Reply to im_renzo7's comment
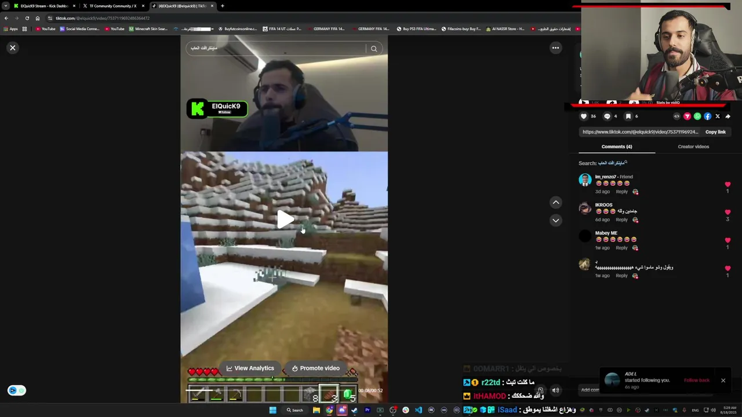This screenshot has height=417, width=742. click(x=621, y=192)
